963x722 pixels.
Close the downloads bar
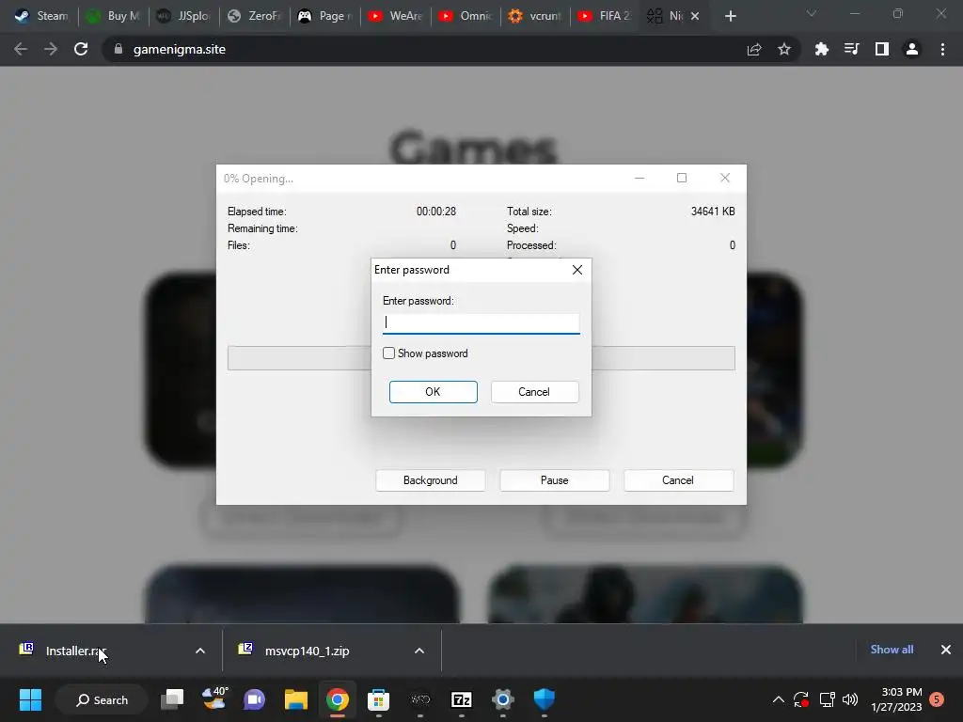coord(946,650)
